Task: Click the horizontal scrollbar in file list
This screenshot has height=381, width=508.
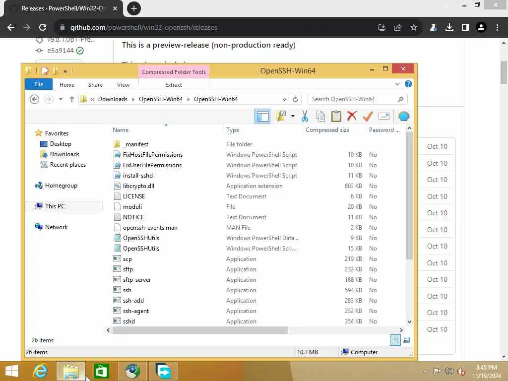Action: coord(200,330)
